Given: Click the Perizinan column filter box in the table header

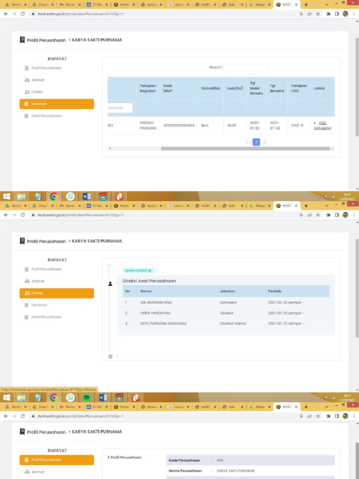Looking at the screenshot, I should (120, 108).
